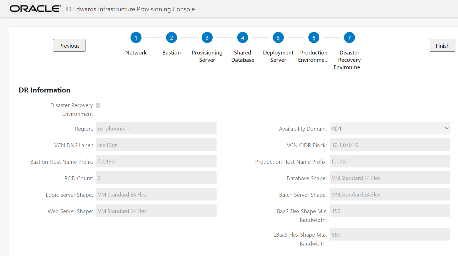
Task: Click the POD Count field
Action: point(156,178)
